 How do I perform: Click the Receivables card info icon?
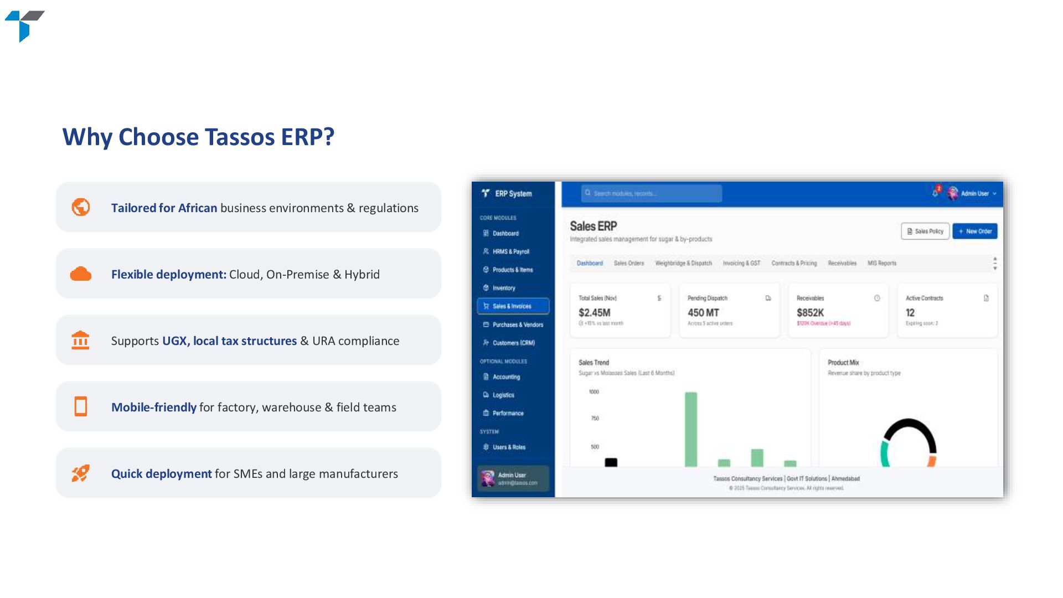click(x=877, y=298)
